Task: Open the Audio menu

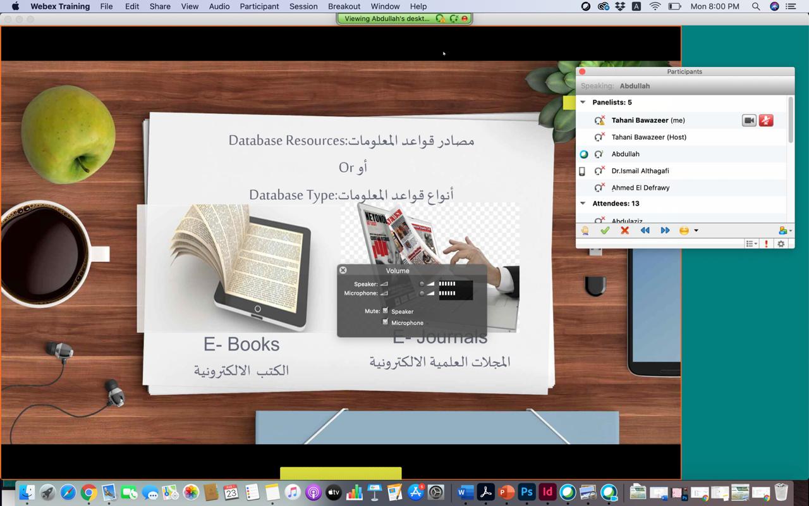Action: coord(219,6)
